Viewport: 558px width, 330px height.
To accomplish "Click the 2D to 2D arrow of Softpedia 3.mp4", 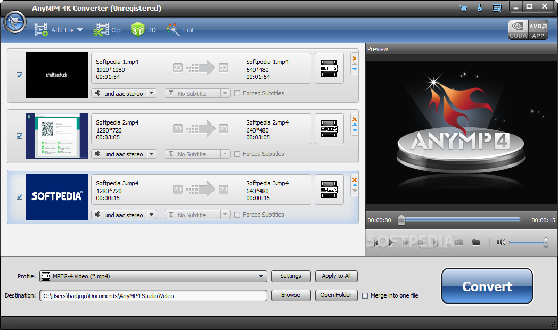I will click(201, 189).
